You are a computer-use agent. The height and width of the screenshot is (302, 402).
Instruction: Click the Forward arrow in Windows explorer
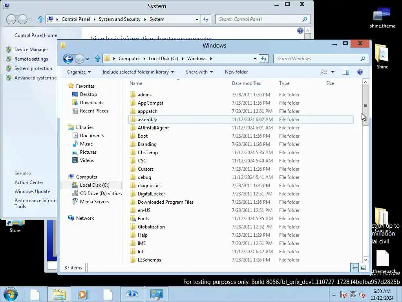tap(79, 59)
